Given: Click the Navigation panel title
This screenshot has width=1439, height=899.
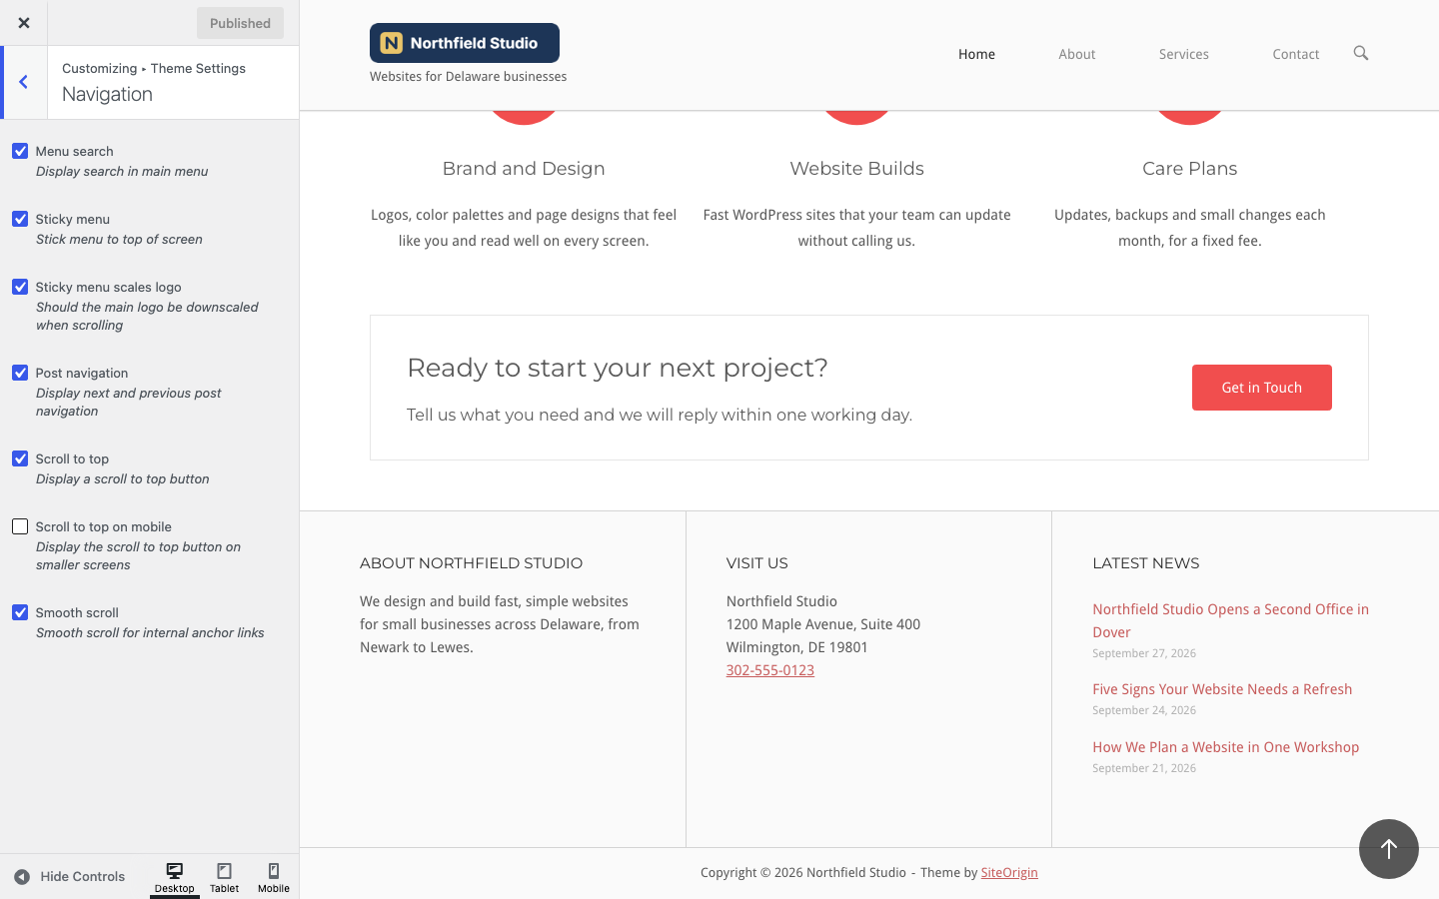Looking at the screenshot, I should coord(107,94).
